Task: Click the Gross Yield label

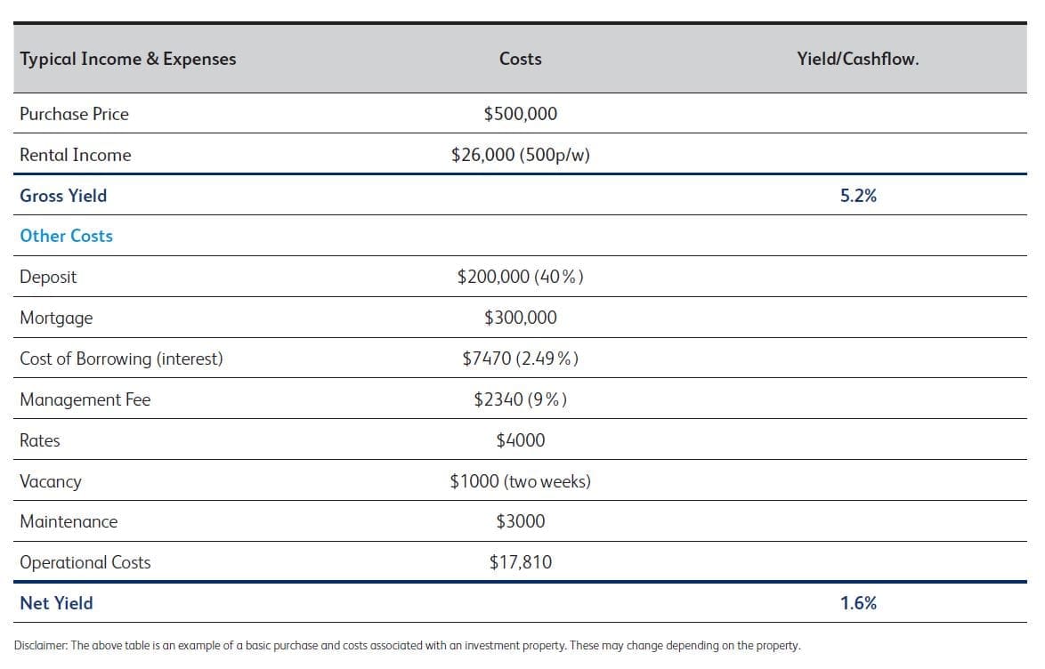Action: (x=63, y=196)
